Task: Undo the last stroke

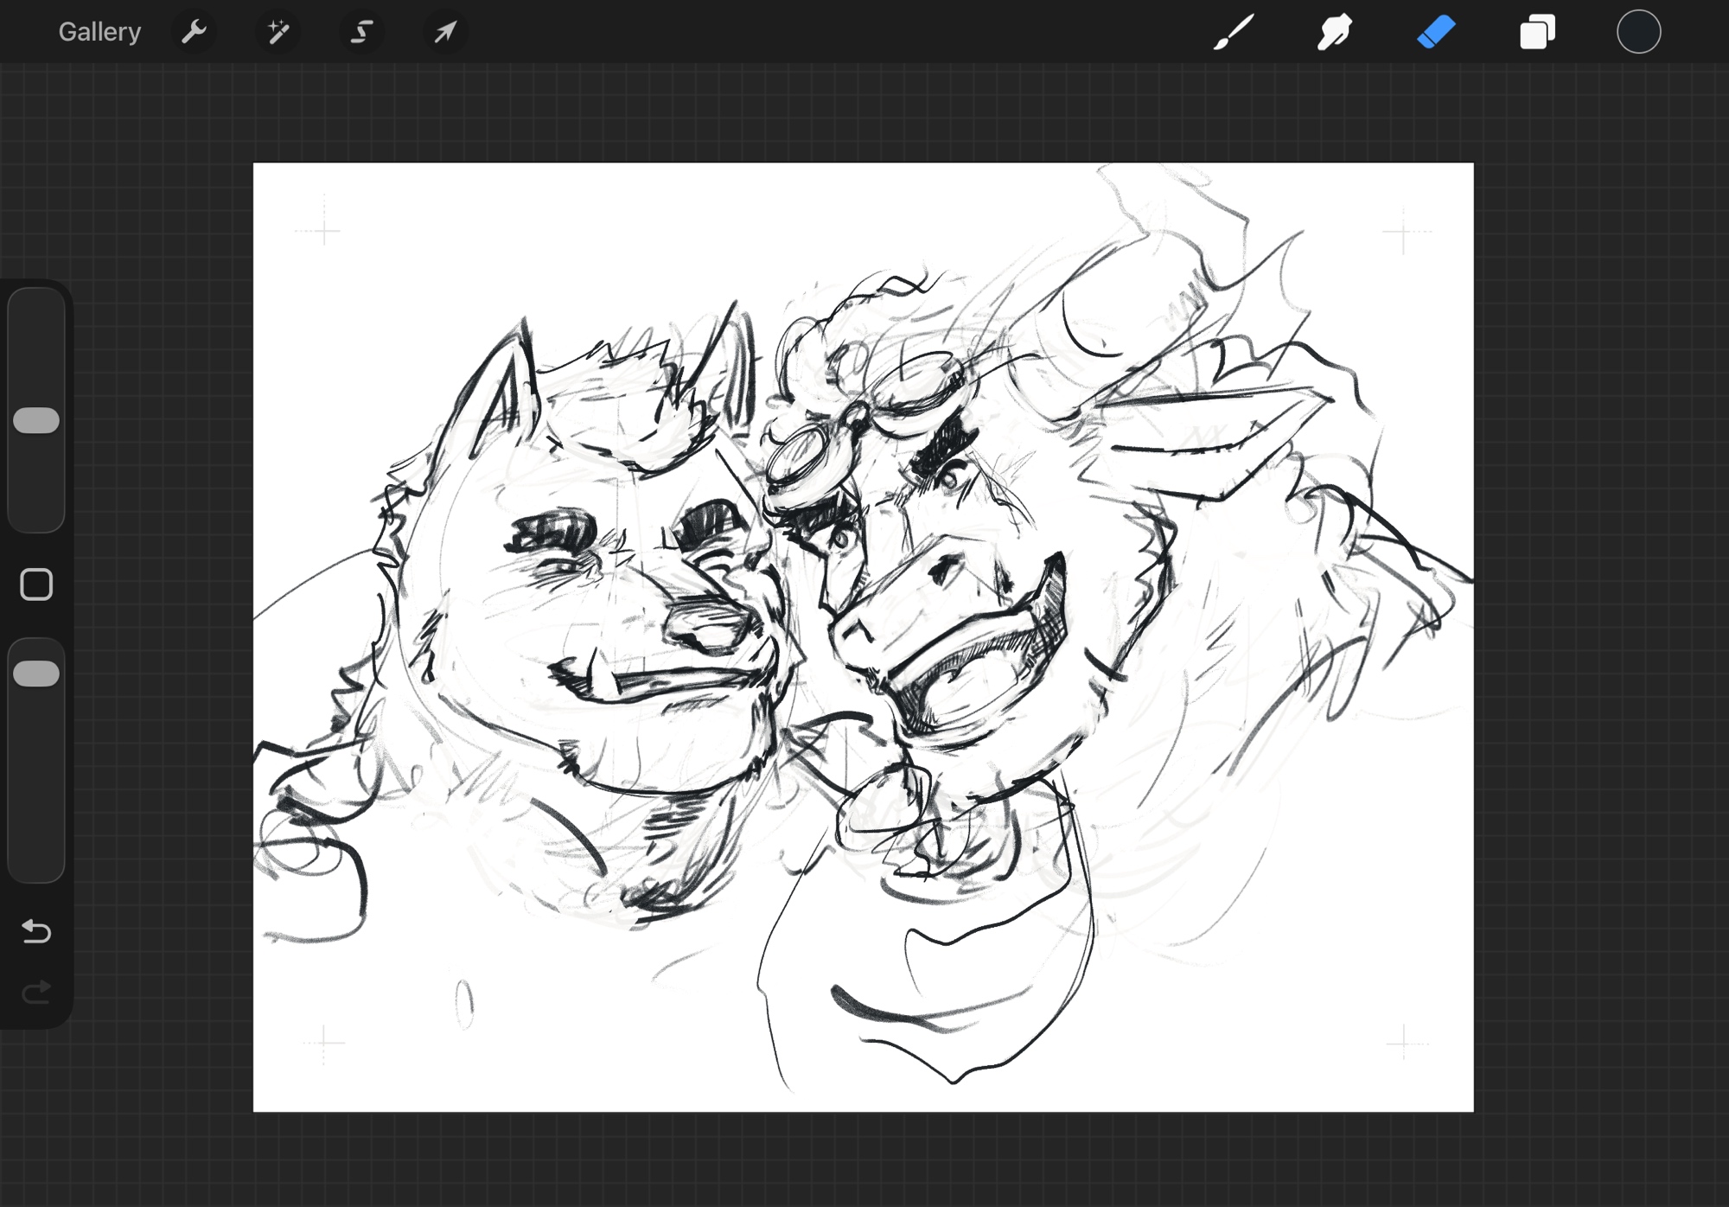Action: (x=36, y=931)
